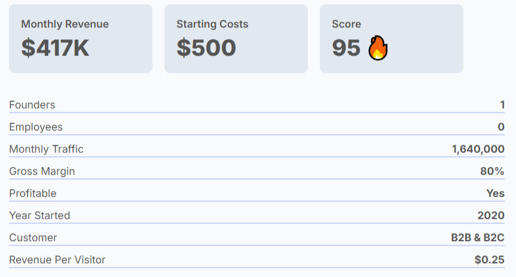Select the Yes profitable value
This screenshot has width=516, height=277.
click(x=495, y=193)
